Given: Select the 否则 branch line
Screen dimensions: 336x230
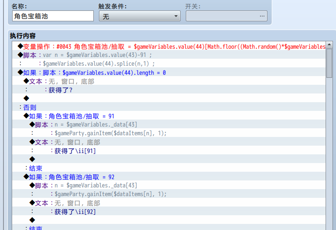Looking at the screenshot, I should pyautogui.click(x=169, y=107).
